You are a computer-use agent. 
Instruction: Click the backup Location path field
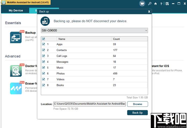89,104
